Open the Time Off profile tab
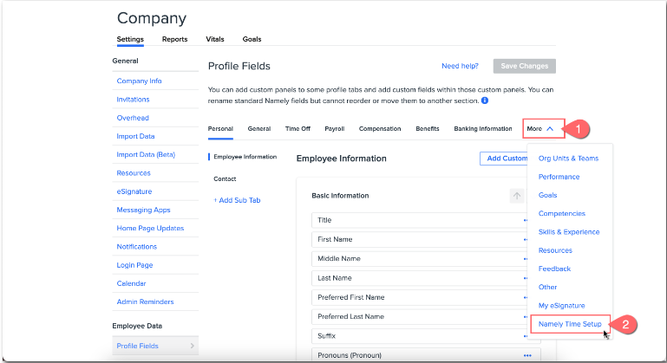Image resolution: width=667 pixels, height=363 pixels. click(298, 129)
